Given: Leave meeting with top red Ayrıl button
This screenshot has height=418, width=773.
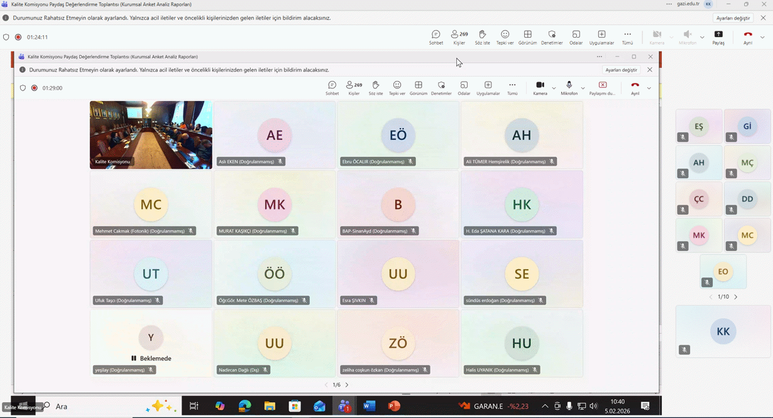Looking at the screenshot, I should pos(747,37).
